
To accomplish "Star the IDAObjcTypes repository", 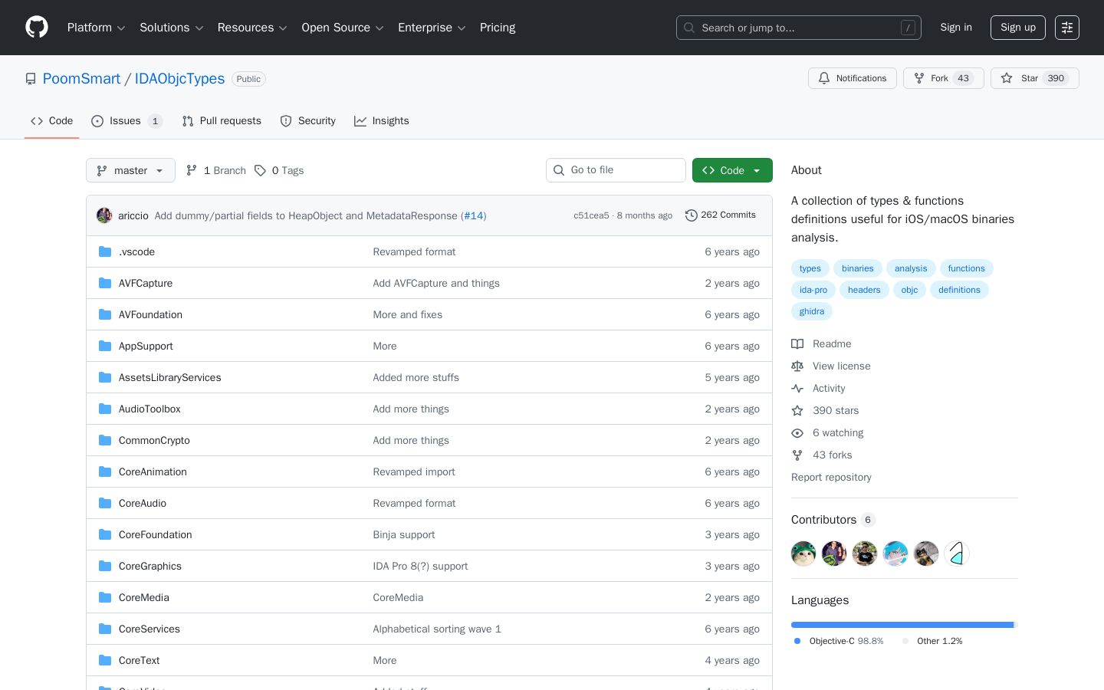I will pos(1035,78).
